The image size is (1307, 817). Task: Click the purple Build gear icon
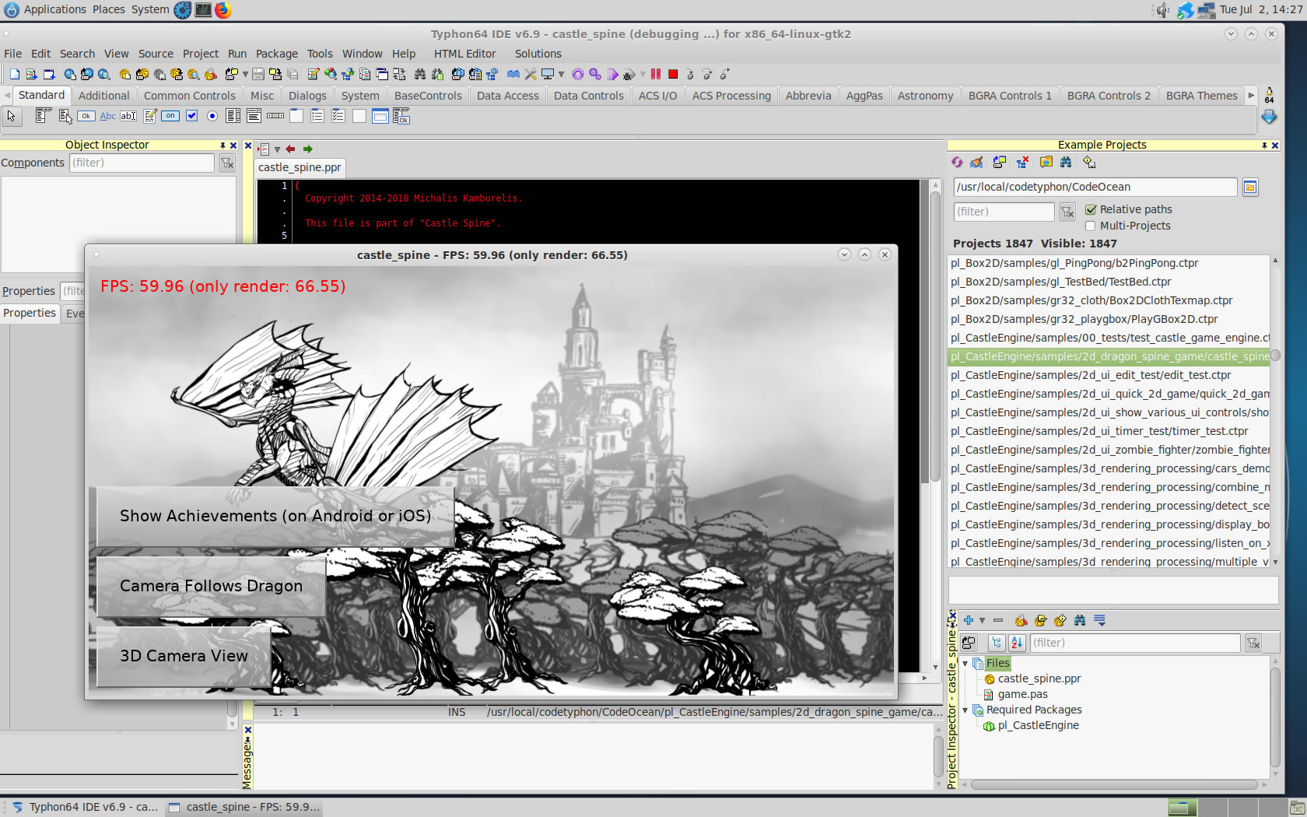(x=577, y=75)
